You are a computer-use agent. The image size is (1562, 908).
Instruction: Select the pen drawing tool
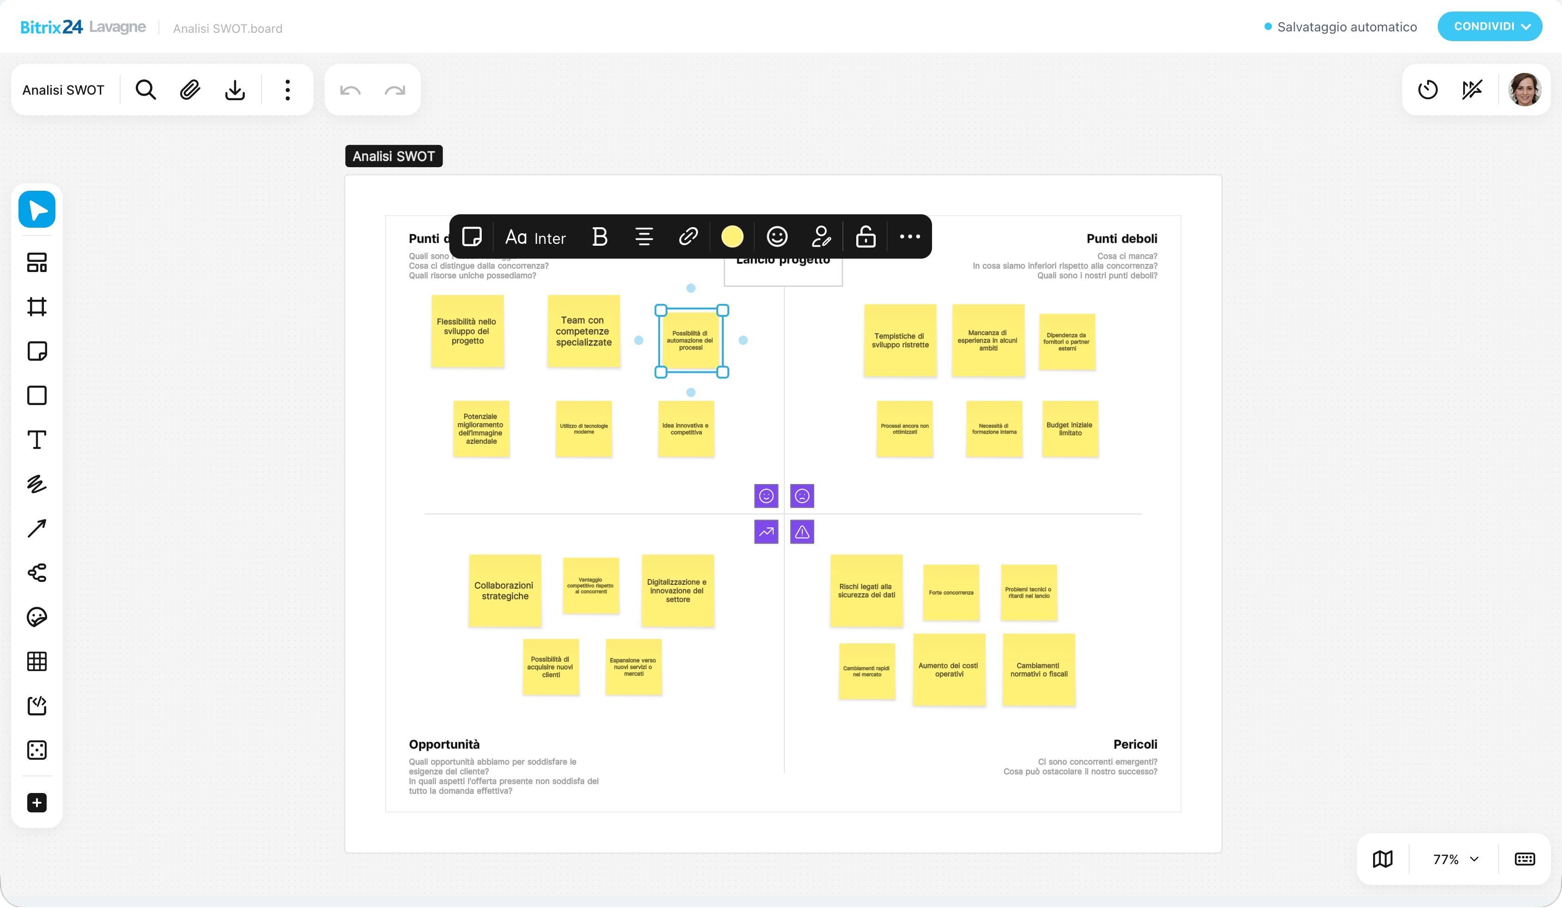tap(36, 484)
